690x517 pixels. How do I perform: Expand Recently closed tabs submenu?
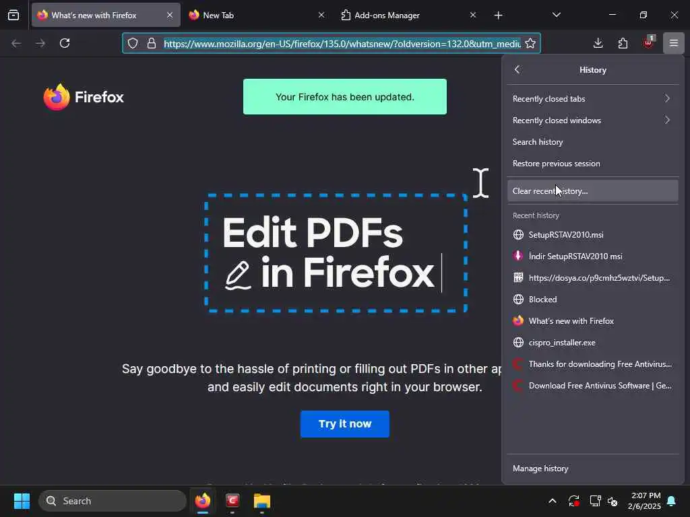(592, 98)
